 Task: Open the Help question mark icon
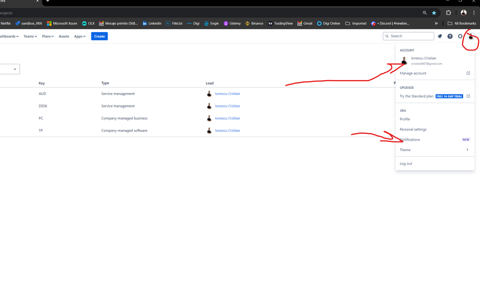[x=450, y=36]
